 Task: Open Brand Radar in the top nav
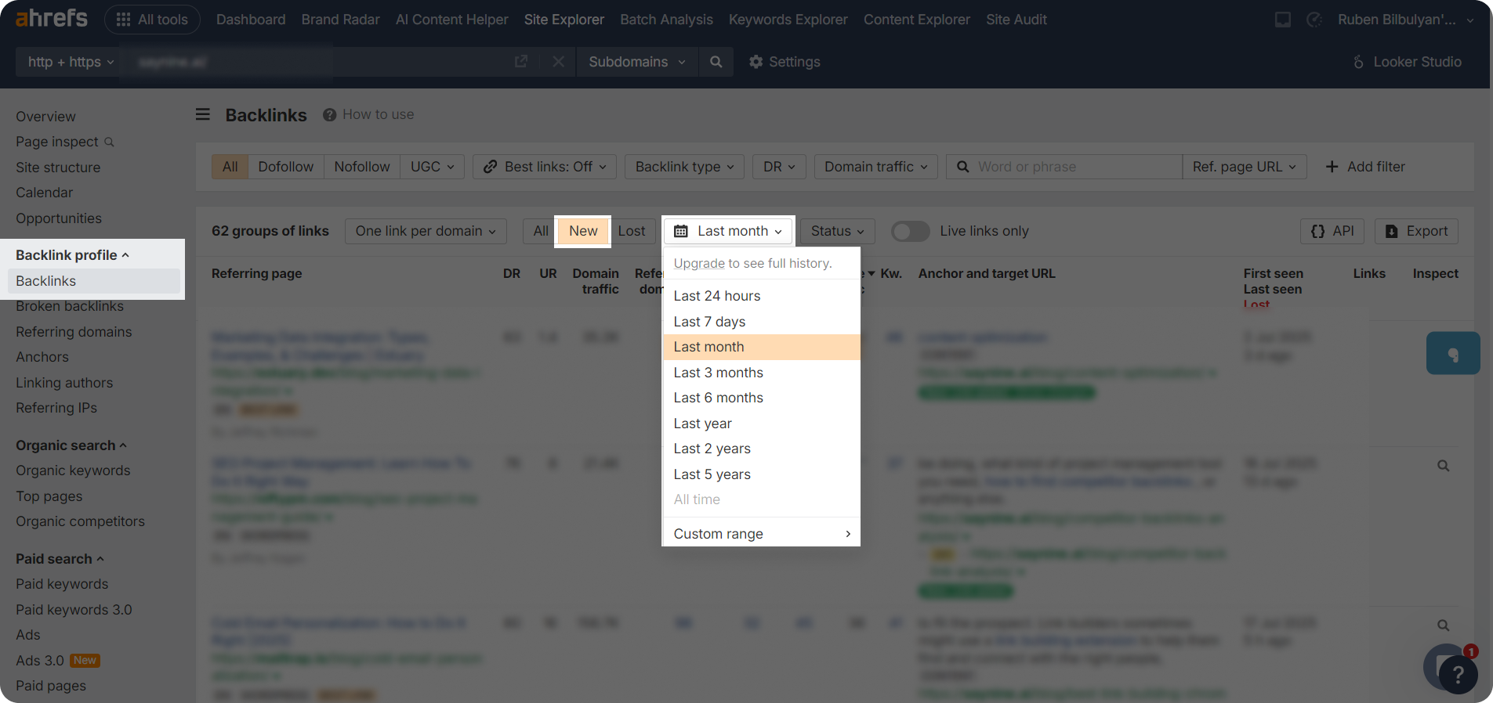point(340,20)
